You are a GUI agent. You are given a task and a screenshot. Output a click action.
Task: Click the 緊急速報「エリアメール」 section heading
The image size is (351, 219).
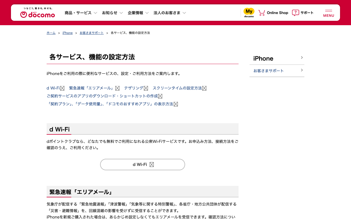point(81,192)
